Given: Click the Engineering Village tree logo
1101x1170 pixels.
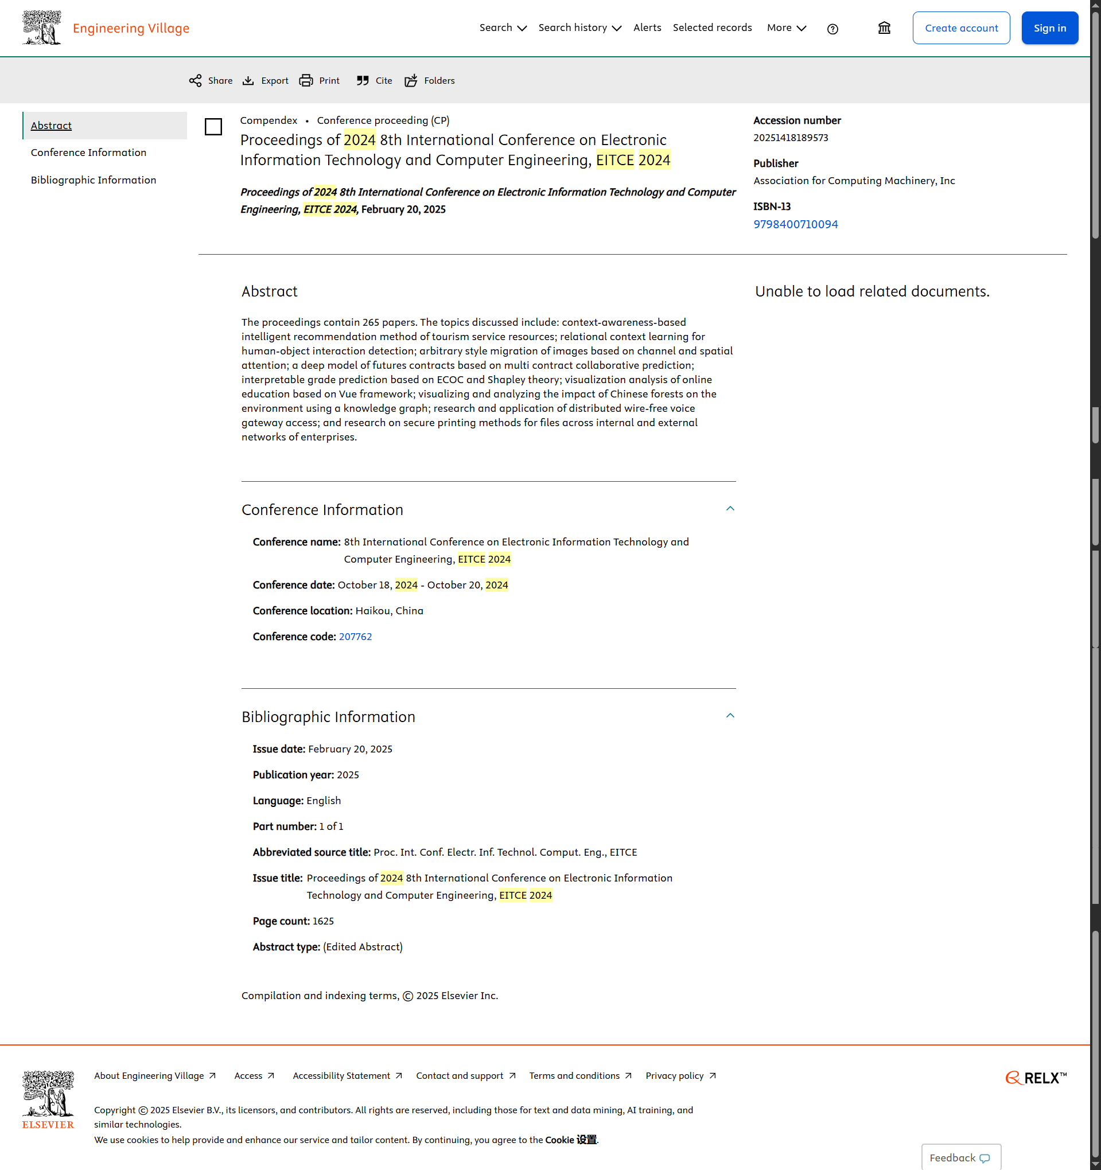Looking at the screenshot, I should tap(41, 28).
